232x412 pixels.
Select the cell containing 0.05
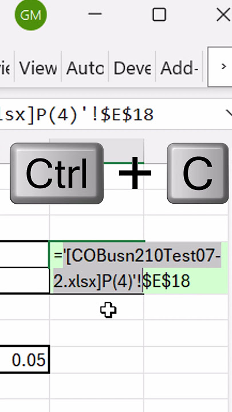tap(25, 360)
